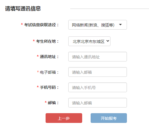Go back with the red 上一步 button
Screen dimensions: 149x128
(64, 118)
